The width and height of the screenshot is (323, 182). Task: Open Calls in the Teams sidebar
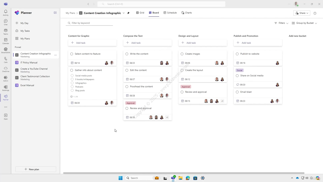6,60
